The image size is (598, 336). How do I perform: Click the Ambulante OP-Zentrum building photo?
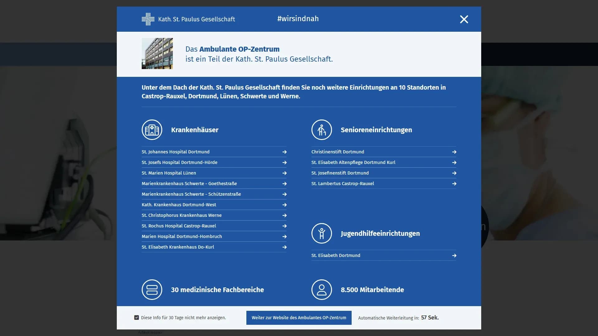click(157, 54)
